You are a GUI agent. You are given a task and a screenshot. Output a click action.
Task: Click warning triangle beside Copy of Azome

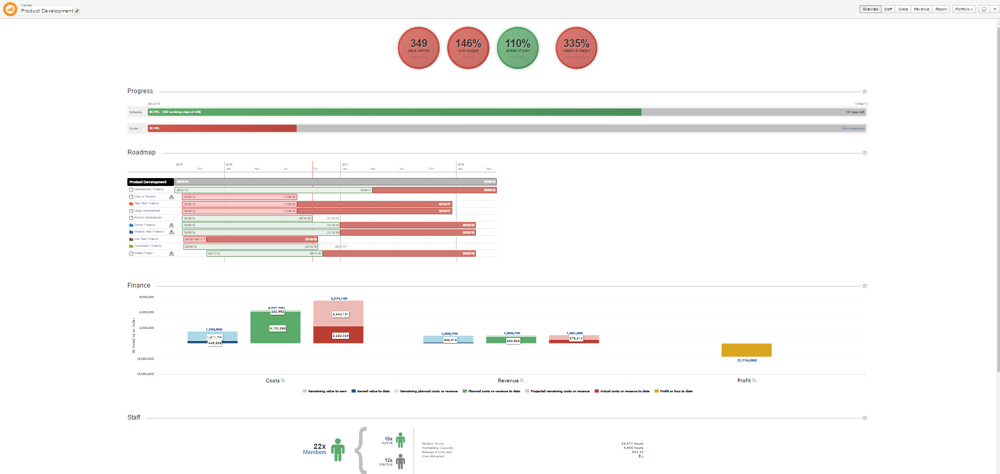click(x=171, y=197)
